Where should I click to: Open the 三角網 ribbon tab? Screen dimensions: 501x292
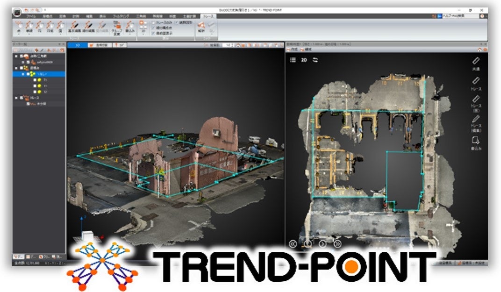click(x=141, y=16)
